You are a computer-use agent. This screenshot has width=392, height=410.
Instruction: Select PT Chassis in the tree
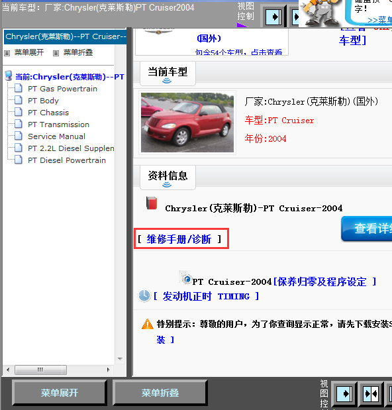pos(48,113)
